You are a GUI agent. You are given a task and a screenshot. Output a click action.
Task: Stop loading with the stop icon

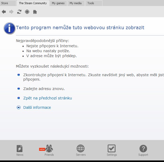click(27, 12)
